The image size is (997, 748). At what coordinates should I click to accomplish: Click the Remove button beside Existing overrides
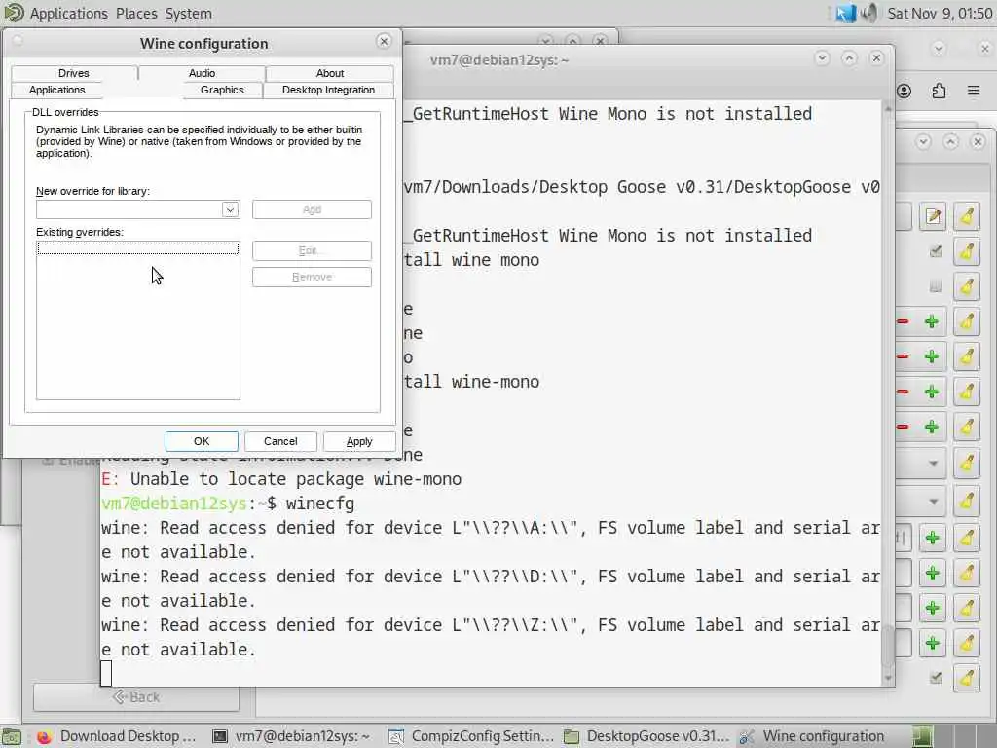click(312, 278)
